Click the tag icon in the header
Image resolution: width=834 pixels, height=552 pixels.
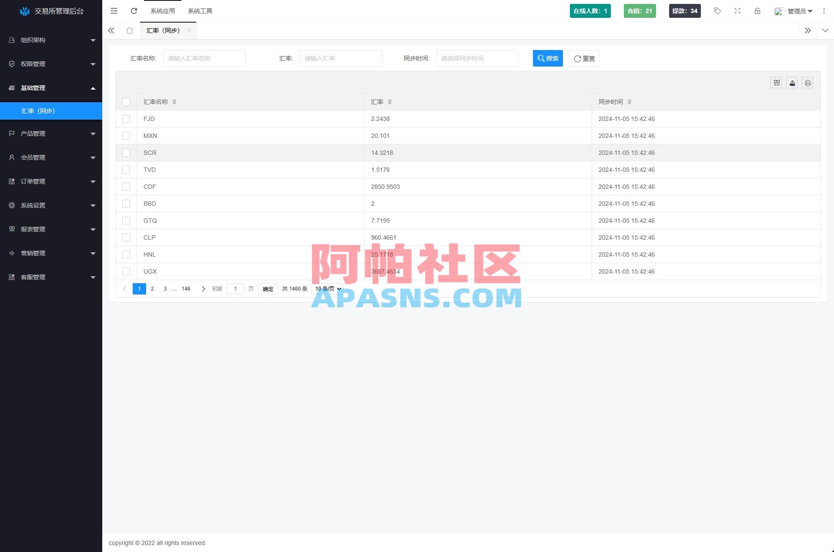coord(717,11)
